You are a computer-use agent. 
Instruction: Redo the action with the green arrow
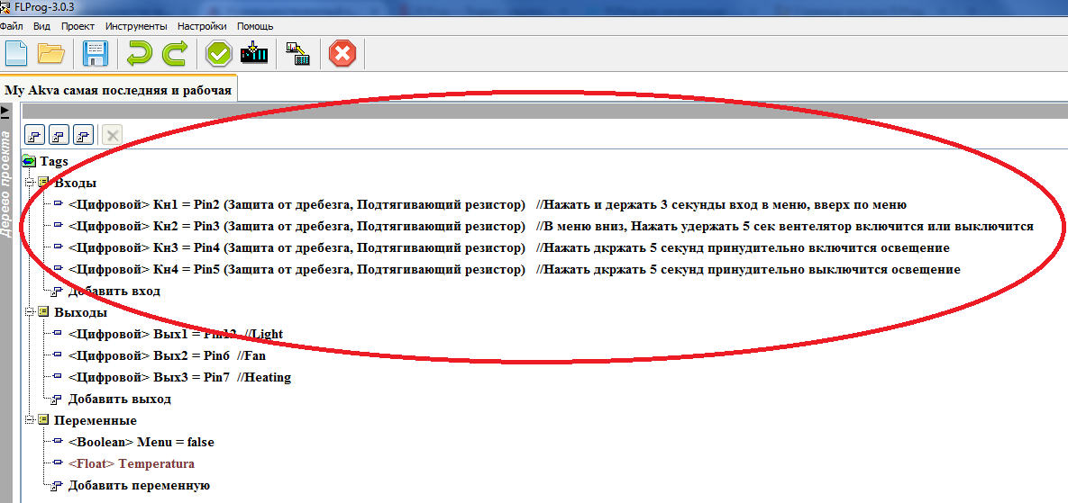click(x=174, y=54)
